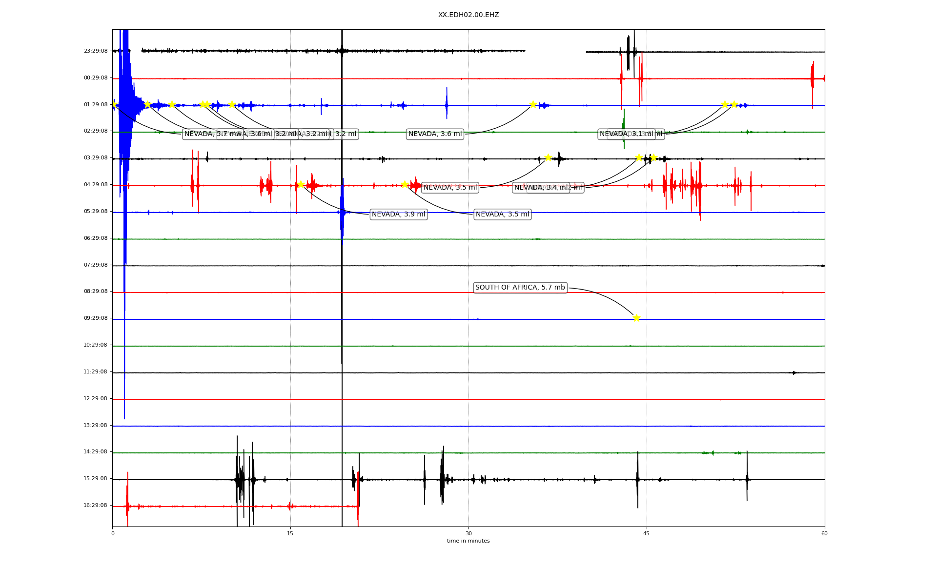Click the 60-minute tick label on the x-axis
The width and height of the screenshot is (937, 585).
click(x=824, y=534)
